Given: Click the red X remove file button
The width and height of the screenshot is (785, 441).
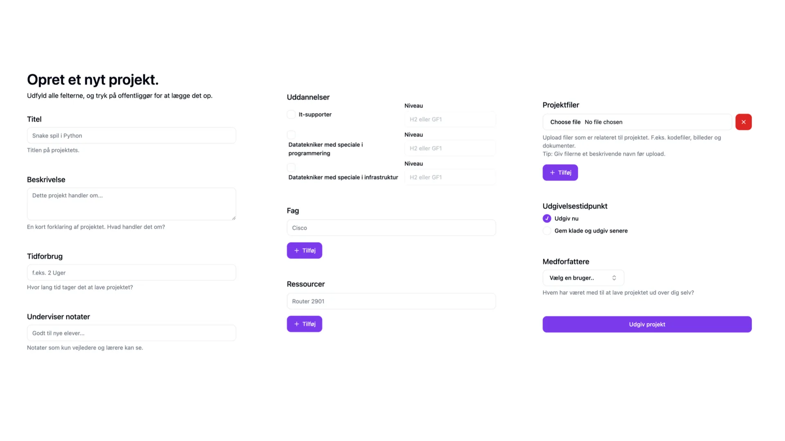Looking at the screenshot, I should tap(743, 122).
